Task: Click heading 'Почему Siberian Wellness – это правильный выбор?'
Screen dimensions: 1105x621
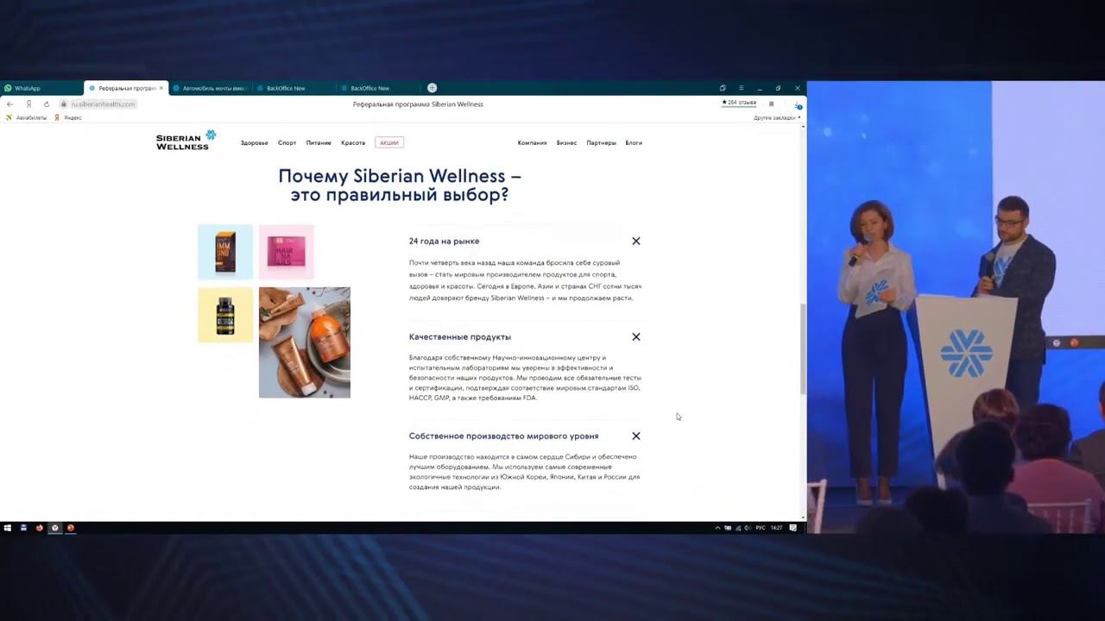Action: point(400,185)
